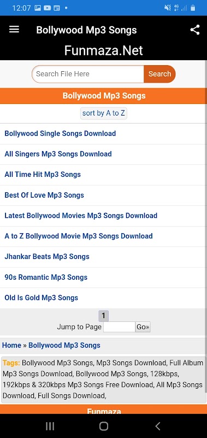Click the sort by A to Z button
207x438 pixels.
click(104, 113)
